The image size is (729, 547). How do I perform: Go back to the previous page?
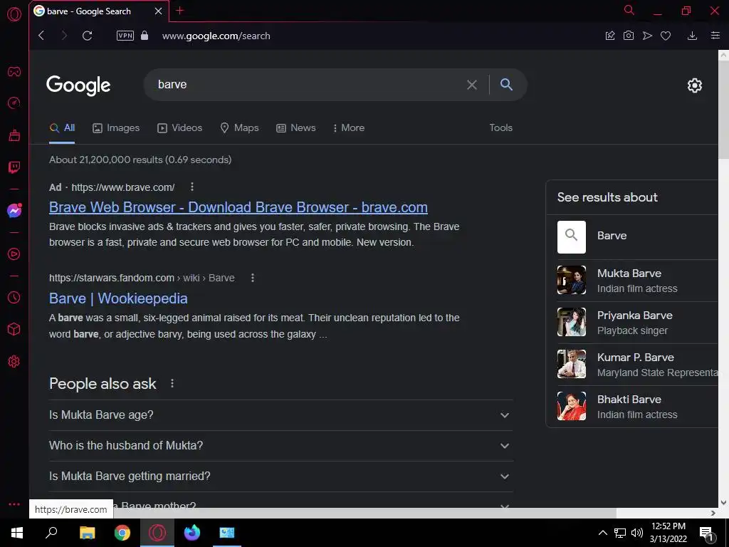pos(41,36)
